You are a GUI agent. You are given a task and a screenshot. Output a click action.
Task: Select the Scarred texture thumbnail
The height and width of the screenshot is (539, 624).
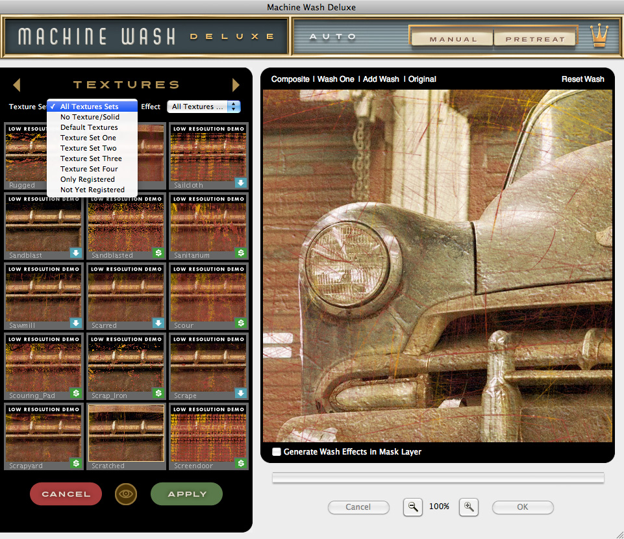[126, 296]
